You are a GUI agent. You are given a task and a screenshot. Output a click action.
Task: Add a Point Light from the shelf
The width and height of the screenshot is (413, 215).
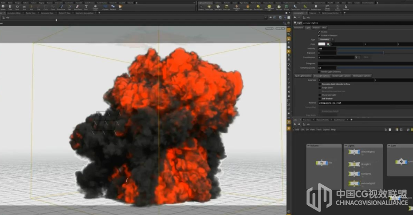[x=209, y=8]
